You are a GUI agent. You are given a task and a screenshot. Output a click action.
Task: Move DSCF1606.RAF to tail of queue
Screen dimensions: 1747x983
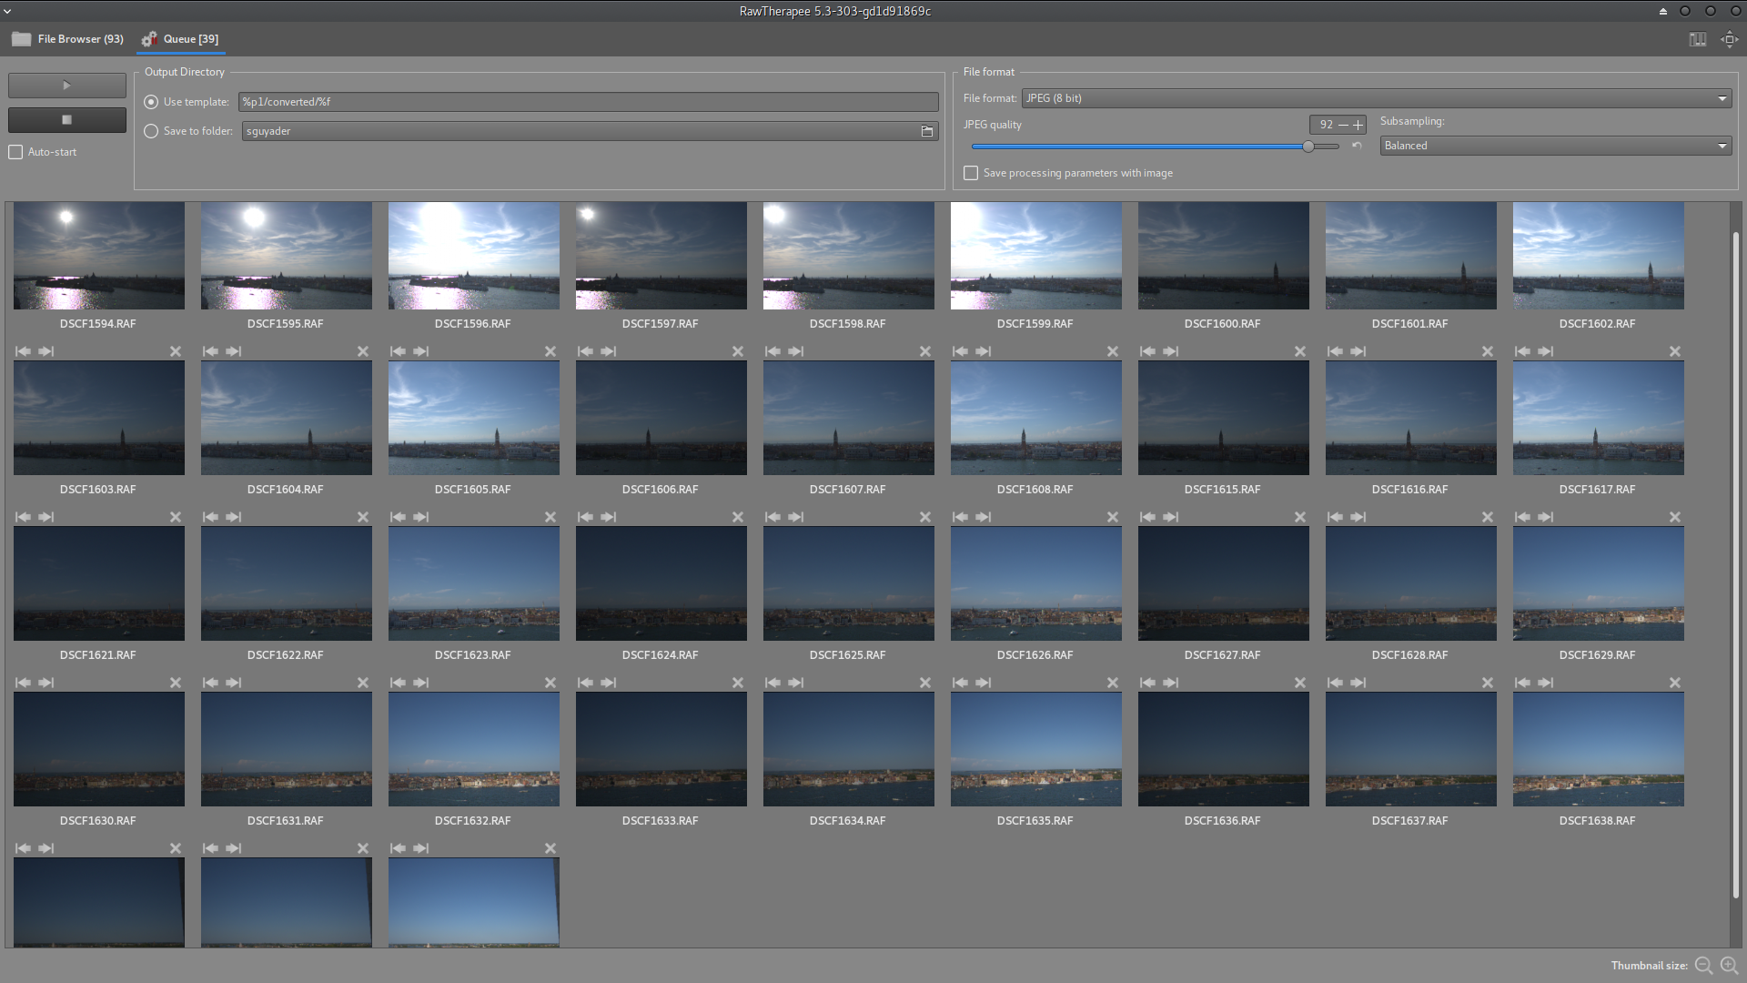[609, 351]
